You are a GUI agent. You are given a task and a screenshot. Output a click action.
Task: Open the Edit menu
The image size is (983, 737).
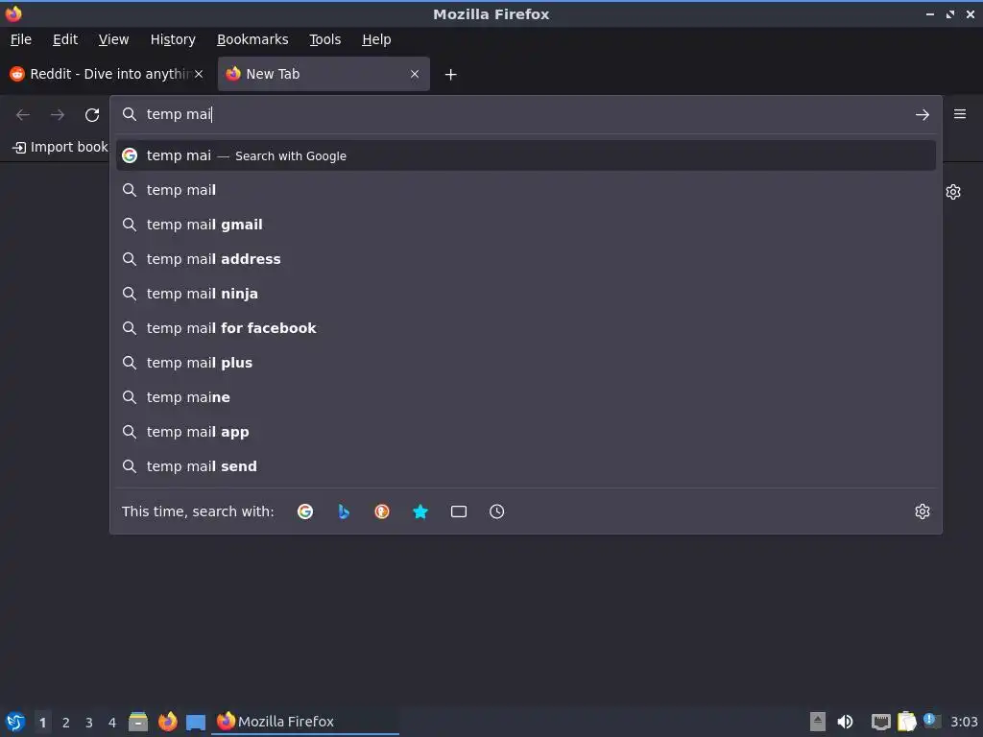pyautogui.click(x=65, y=39)
